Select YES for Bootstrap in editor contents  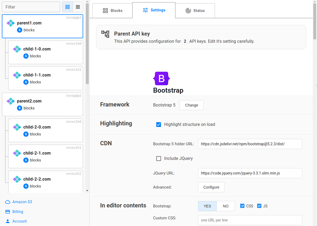(x=207, y=206)
